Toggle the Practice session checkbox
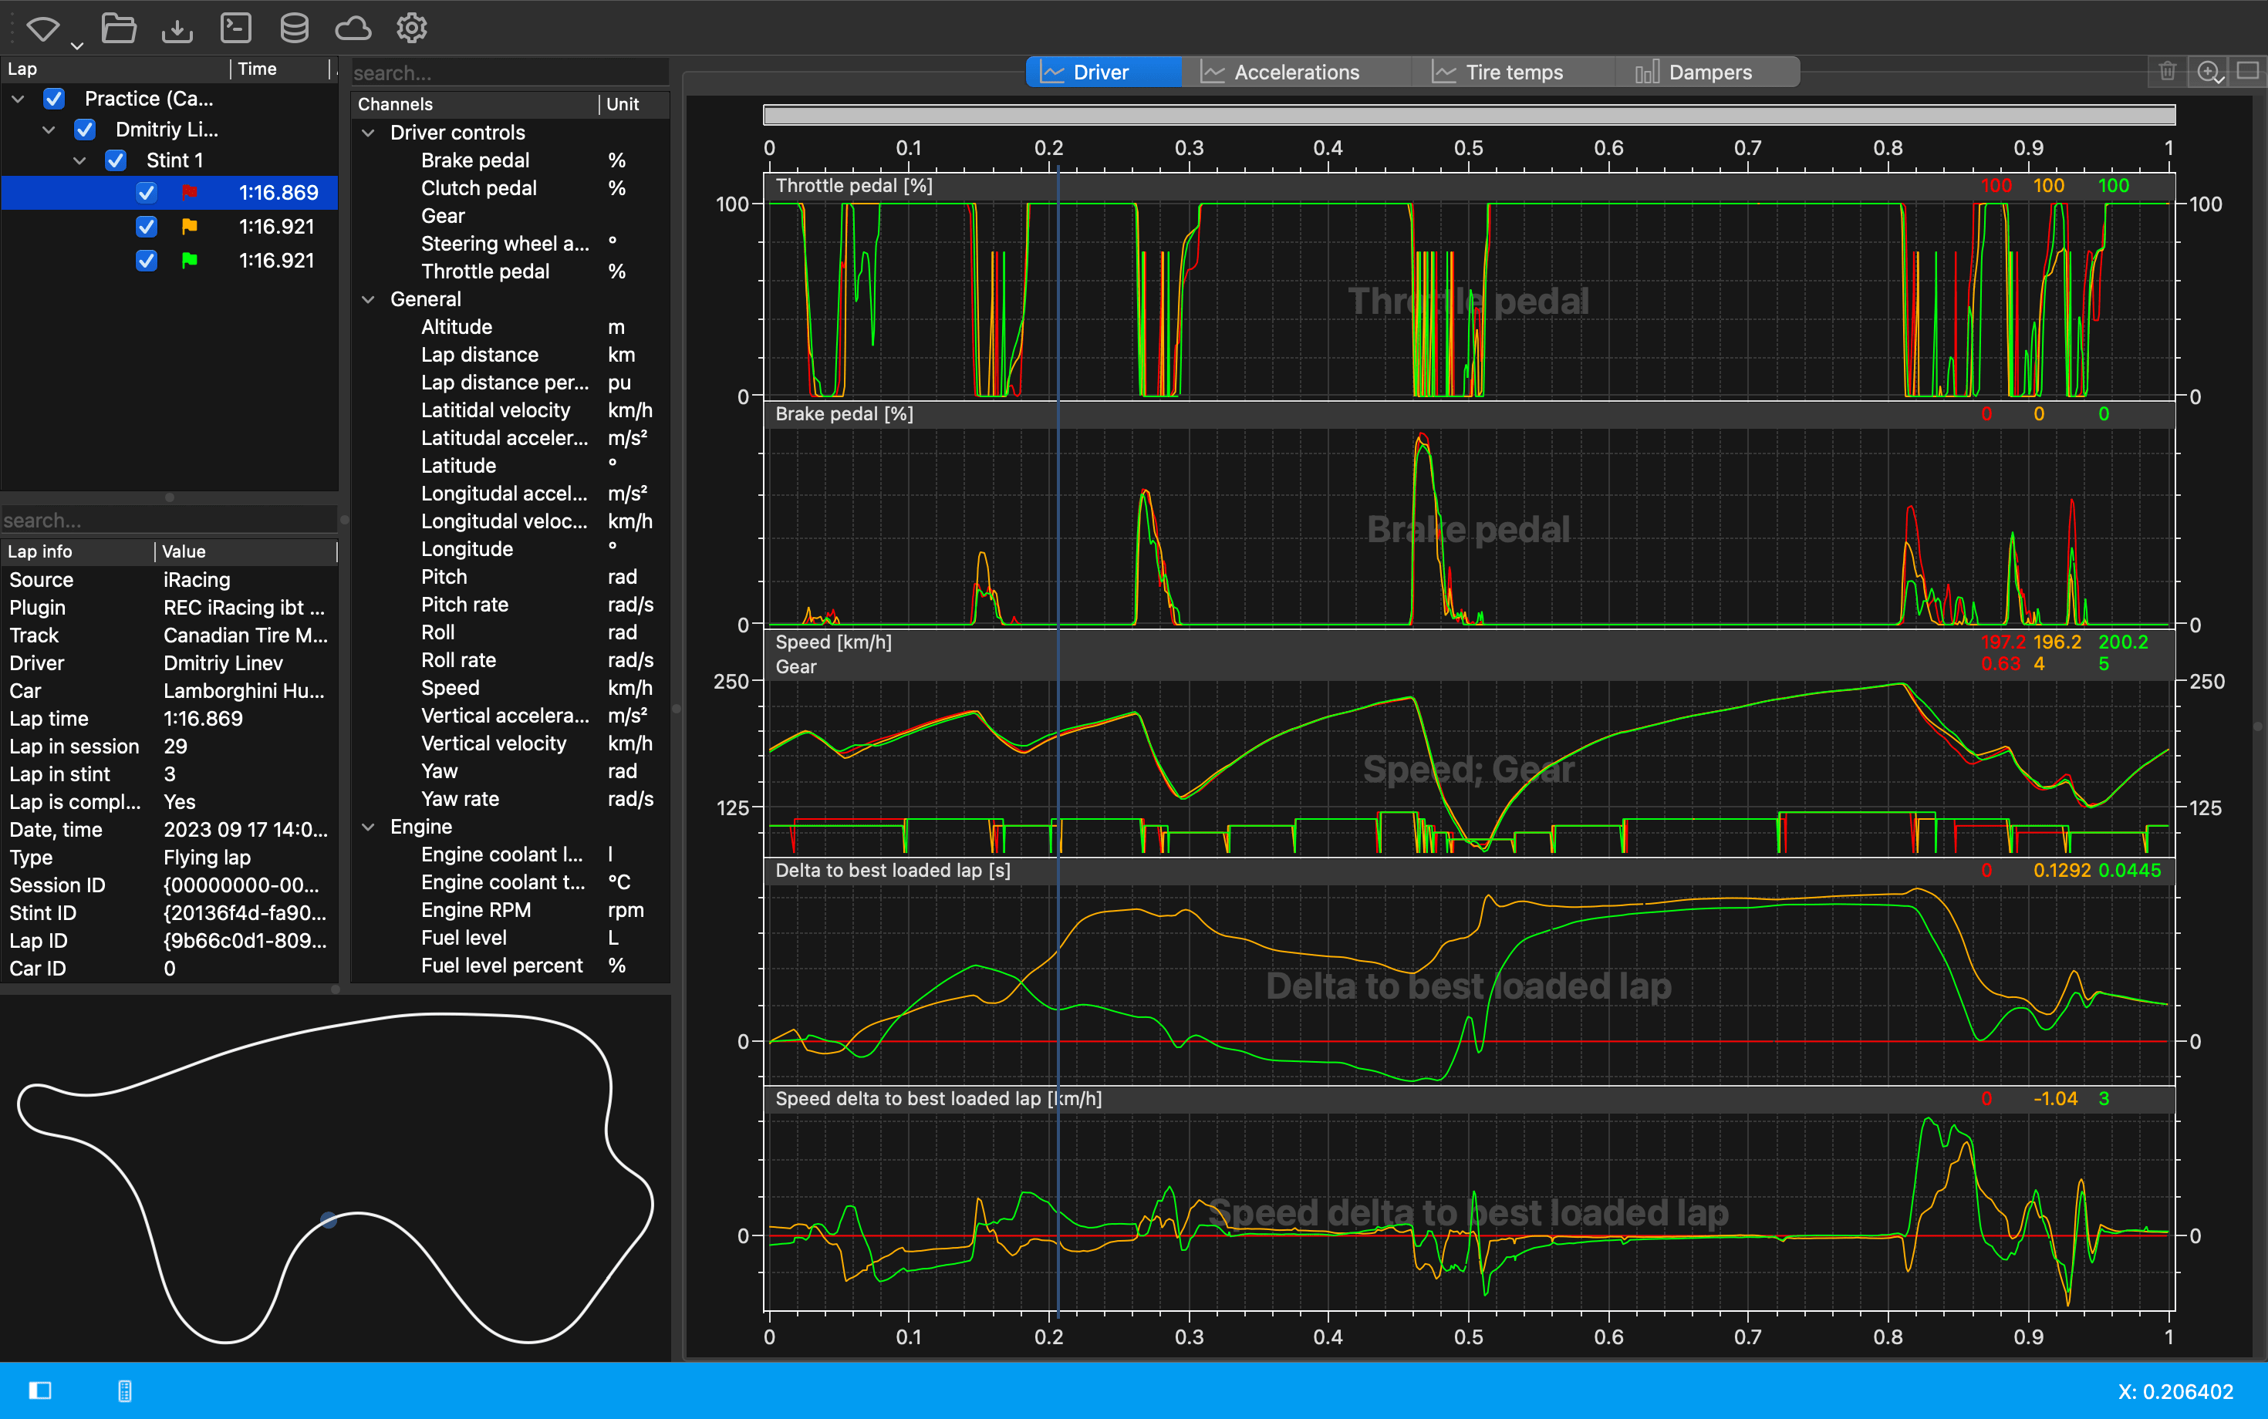 pyautogui.click(x=55, y=99)
